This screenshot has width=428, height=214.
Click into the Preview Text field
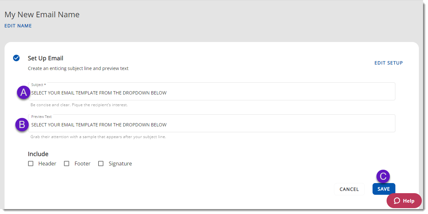click(212, 125)
